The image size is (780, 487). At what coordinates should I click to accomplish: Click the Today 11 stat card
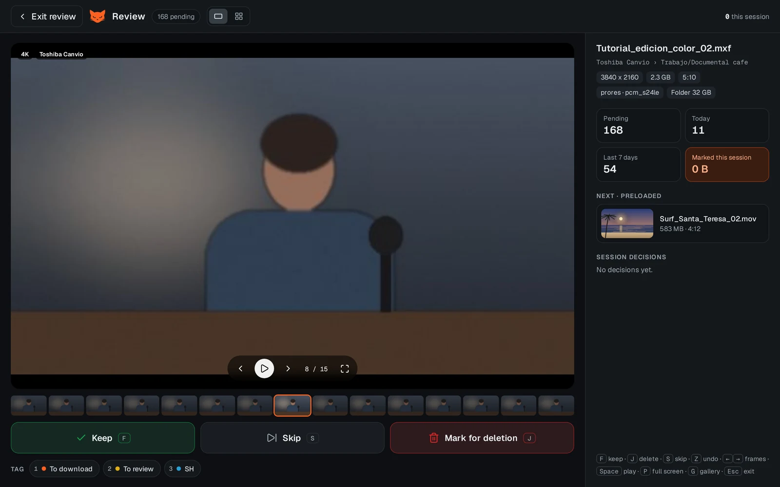point(727,125)
